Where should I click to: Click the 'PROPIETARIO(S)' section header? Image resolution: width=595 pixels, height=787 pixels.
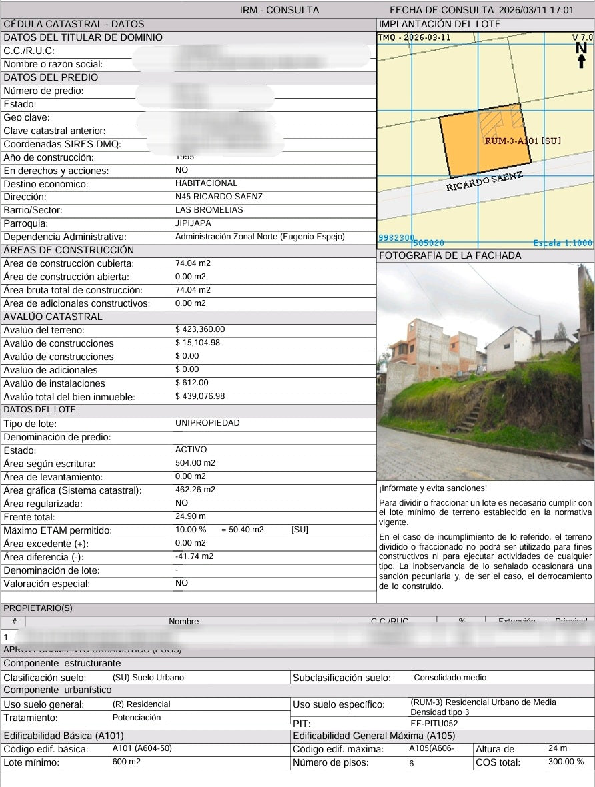coord(38,608)
